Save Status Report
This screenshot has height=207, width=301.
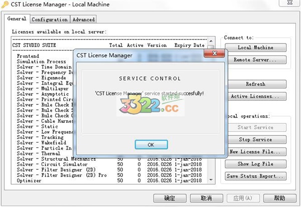click(x=255, y=176)
